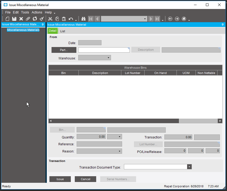227x191 pixels.
Task: Pin the left tree panel
Action: pyautogui.click(x=43, y=25)
